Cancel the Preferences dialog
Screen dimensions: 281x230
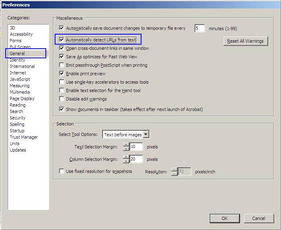pyautogui.click(x=258, y=218)
